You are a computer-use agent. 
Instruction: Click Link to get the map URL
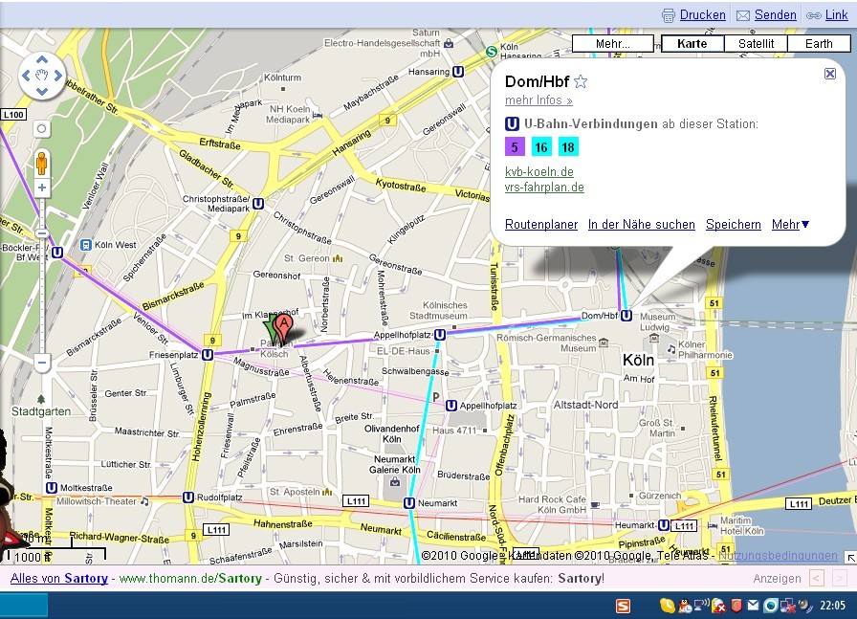pos(836,14)
